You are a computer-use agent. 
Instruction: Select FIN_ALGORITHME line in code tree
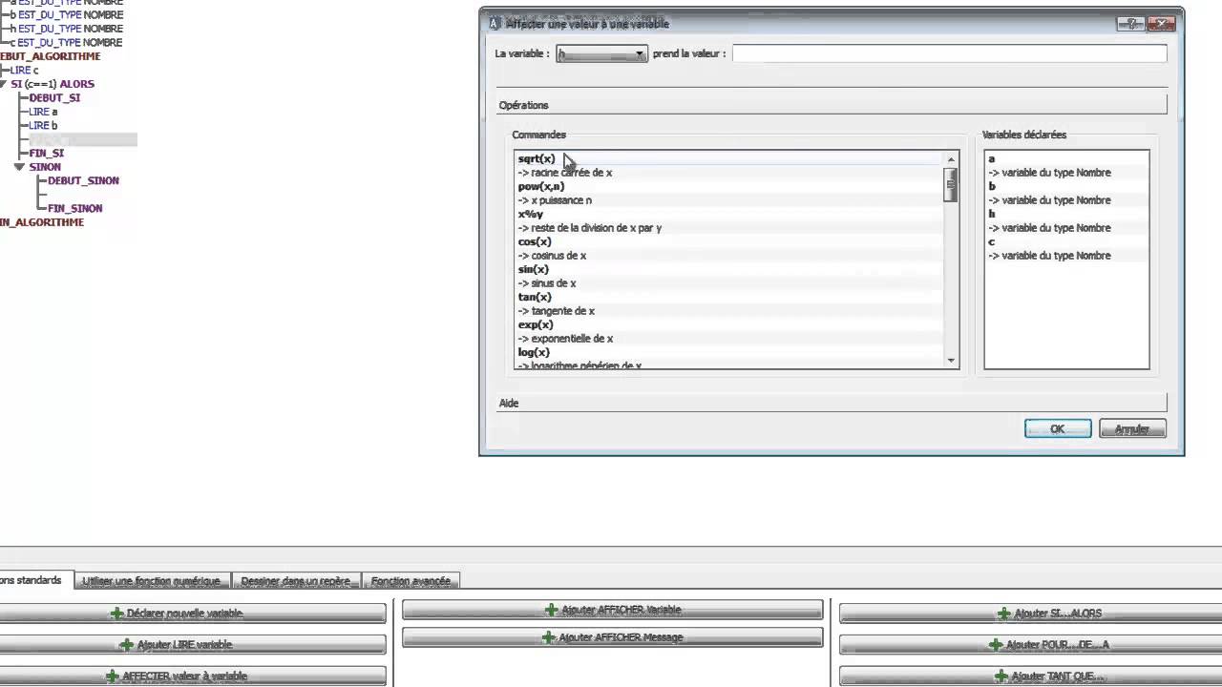[x=42, y=222]
